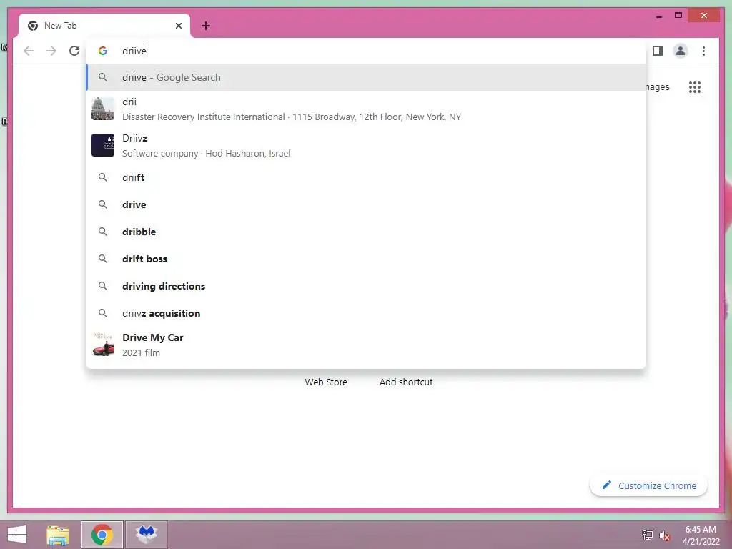Click the browser back arrow
732x549 pixels.
(x=29, y=51)
